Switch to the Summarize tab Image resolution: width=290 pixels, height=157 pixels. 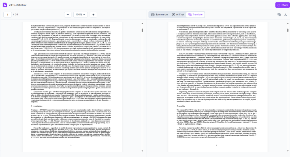pyautogui.click(x=159, y=14)
